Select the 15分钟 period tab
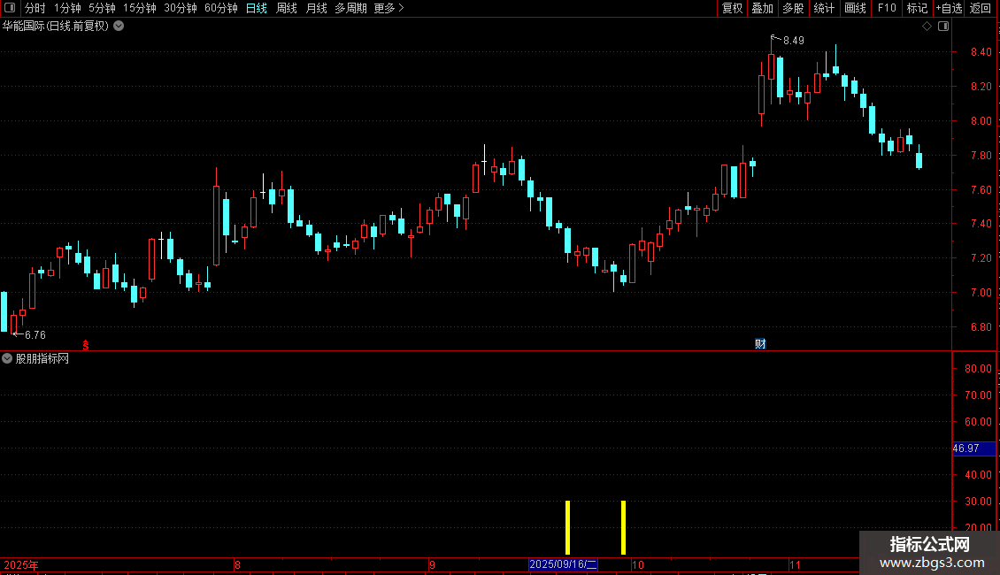Viewport: 1000px width, 575px height. [140, 8]
